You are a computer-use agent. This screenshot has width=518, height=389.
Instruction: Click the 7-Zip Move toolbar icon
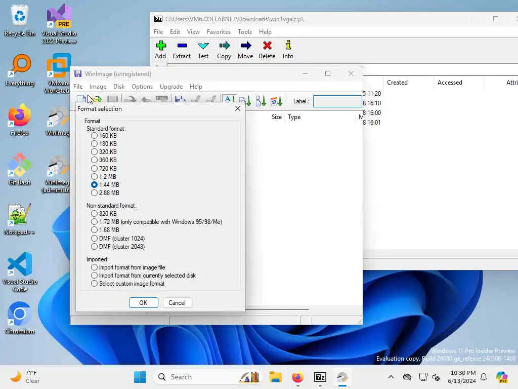[x=245, y=50]
